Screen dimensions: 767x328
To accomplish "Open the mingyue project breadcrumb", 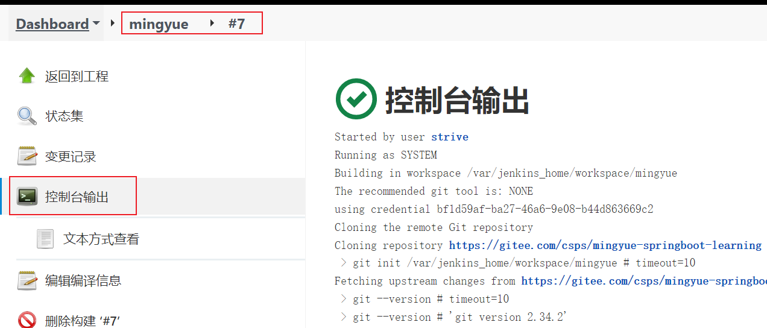I will click(159, 24).
